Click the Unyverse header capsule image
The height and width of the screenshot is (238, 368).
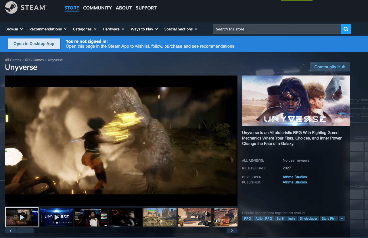296,100
